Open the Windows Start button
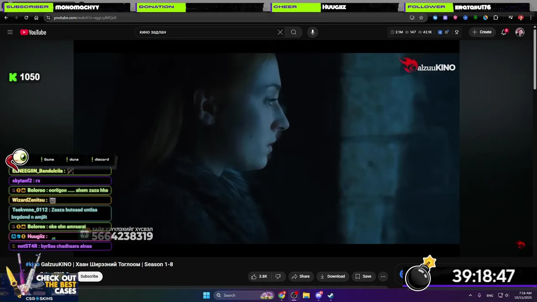The image size is (537, 302). coord(206,295)
